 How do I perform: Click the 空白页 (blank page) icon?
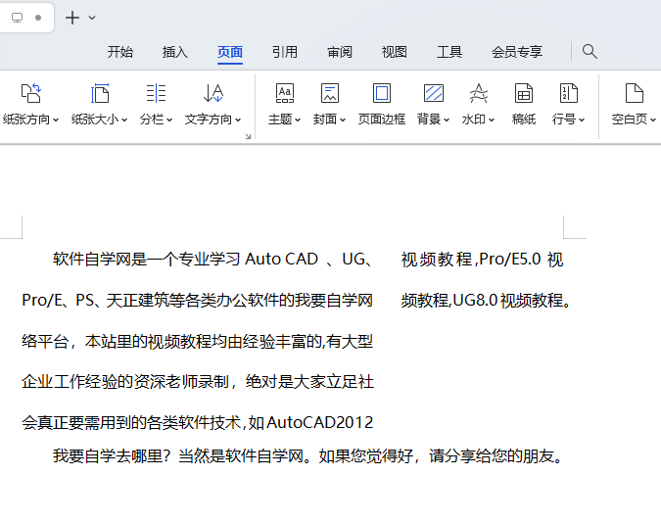(x=634, y=93)
